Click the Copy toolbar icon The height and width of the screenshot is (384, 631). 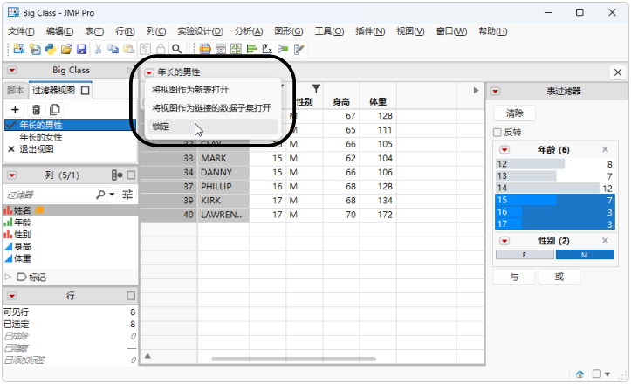click(x=113, y=49)
